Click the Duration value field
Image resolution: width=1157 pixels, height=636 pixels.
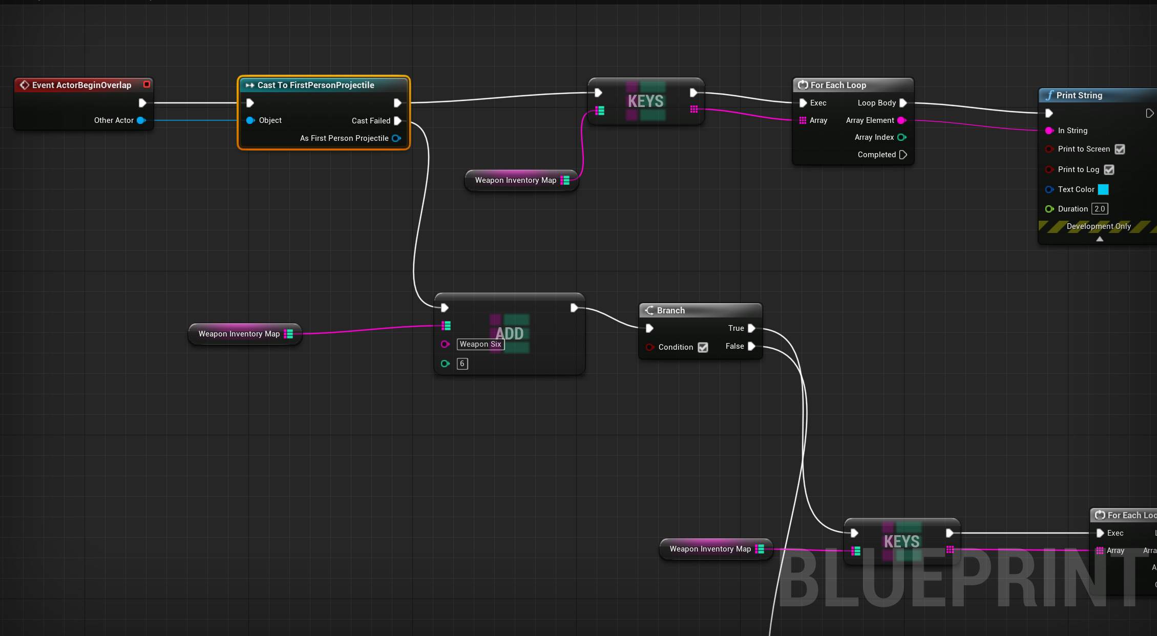(x=1099, y=209)
